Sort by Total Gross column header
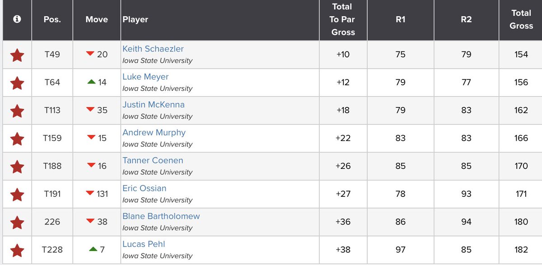The width and height of the screenshot is (542, 265). tap(521, 20)
